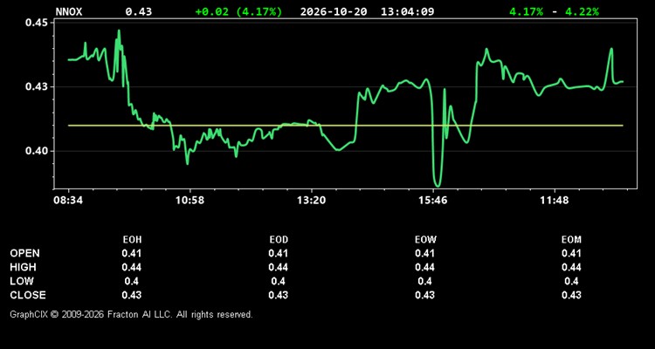The image size is (655, 349).
Task: Click the EOH column header
Action: coord(132,240)
